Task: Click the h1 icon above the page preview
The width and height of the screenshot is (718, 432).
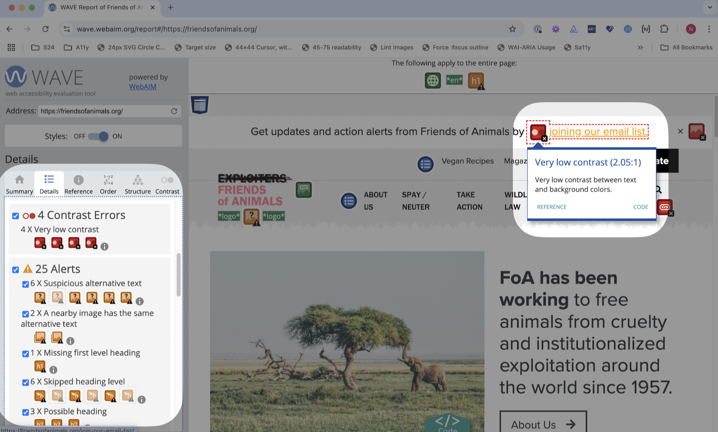Action: click(476, 81)
